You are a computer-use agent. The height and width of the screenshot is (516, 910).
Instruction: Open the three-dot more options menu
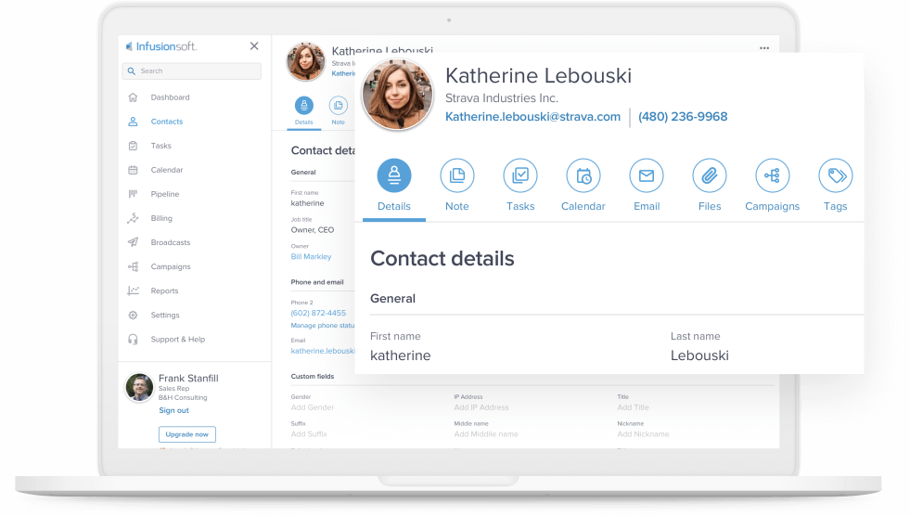[764, 48]
